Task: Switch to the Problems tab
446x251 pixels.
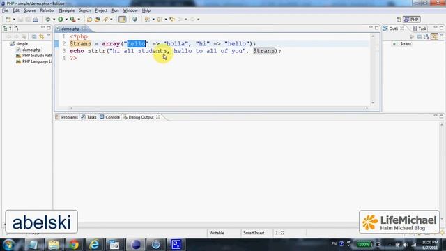Action: coord(67,117)
